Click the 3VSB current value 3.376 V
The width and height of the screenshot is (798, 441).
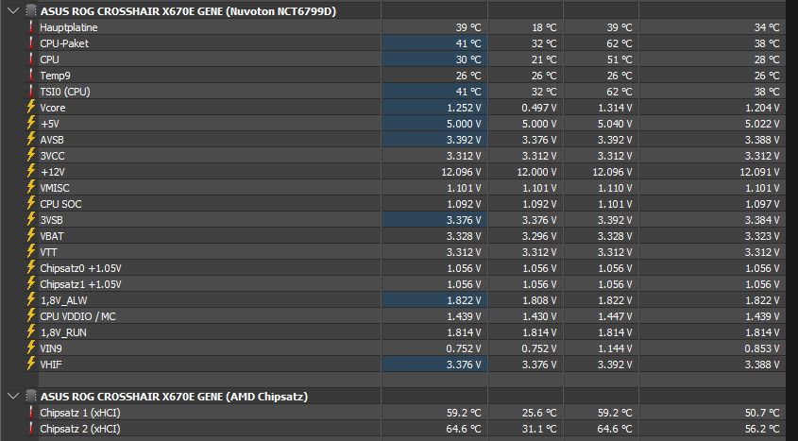coord(464,220)
